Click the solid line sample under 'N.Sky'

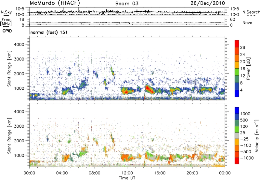[6, 15]
